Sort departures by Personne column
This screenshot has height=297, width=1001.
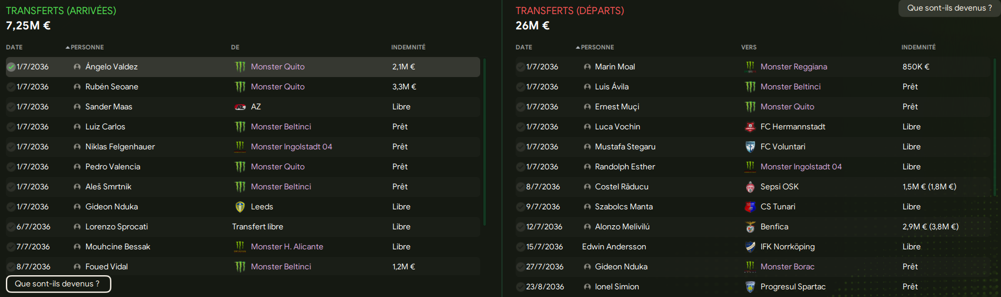click(595, 47)
